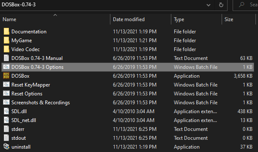The image size is (258, 152).
Task: Select the Screenshots & Recordings batch file
Action: pyautogui.click(x=41, y=103)
